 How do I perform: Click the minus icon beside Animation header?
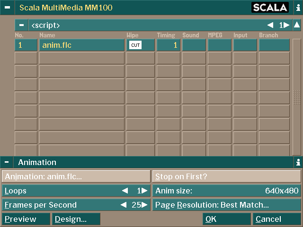tap(7, 162)
